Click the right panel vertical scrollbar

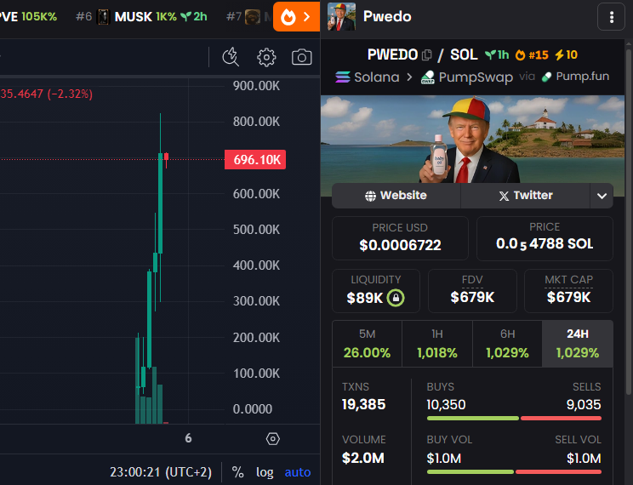[x=629, y=222]
